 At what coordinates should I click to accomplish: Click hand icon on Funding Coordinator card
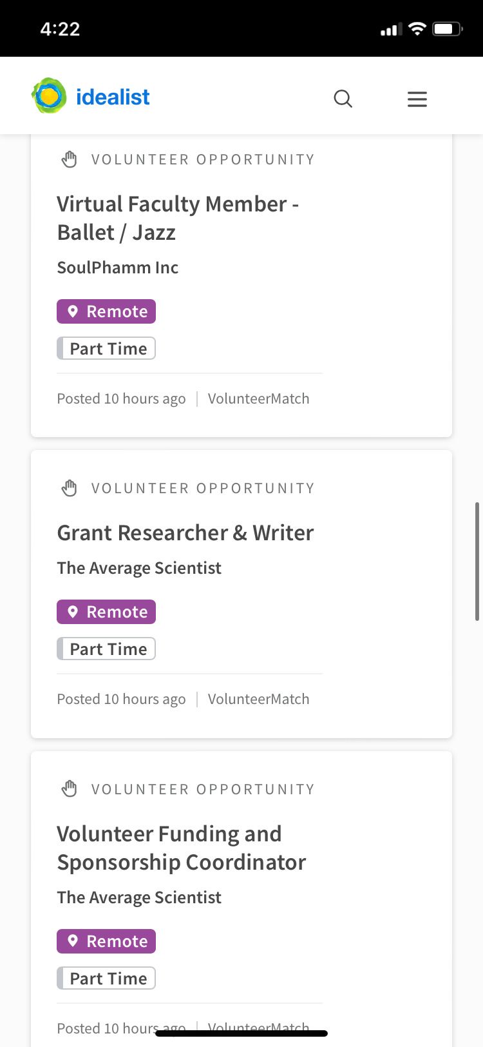tap(70, 788)
